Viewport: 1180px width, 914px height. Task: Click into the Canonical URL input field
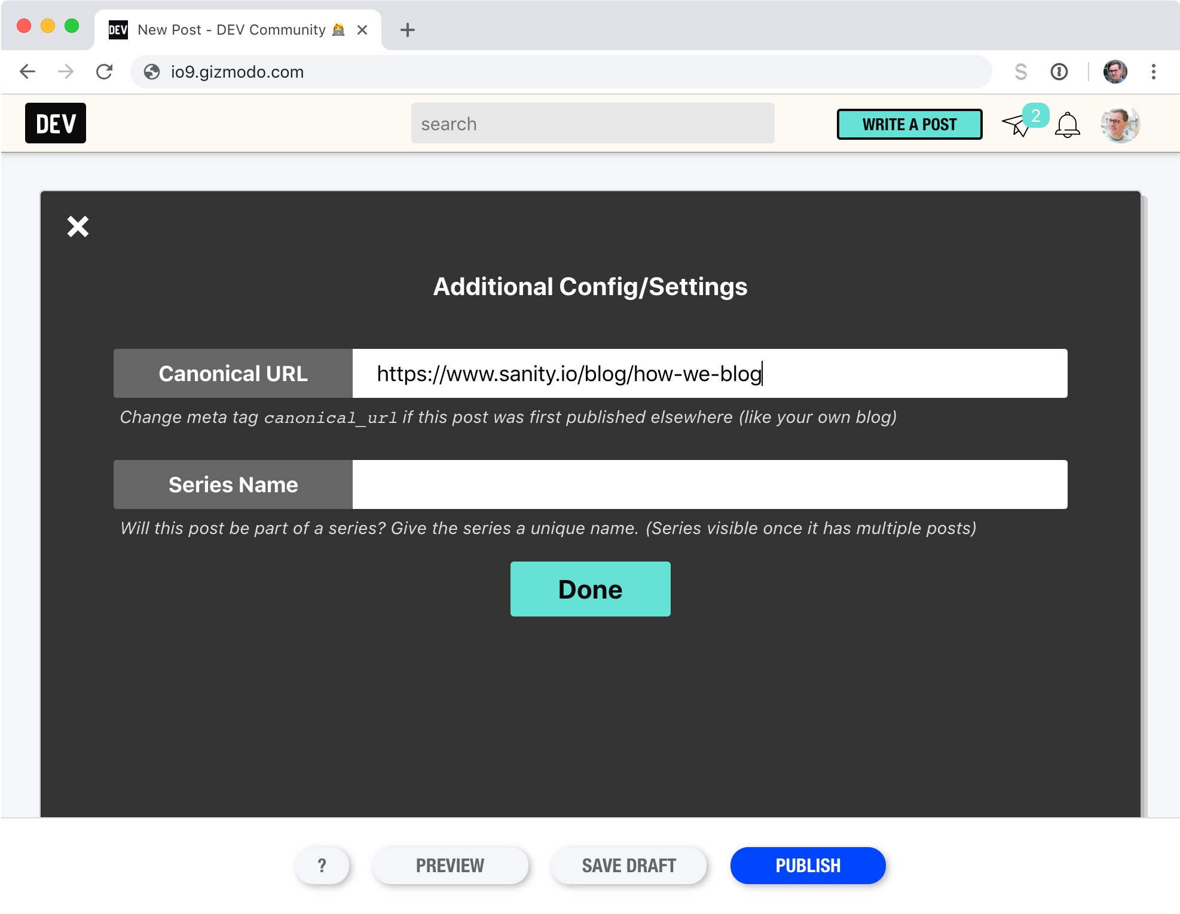click(710, 373)
